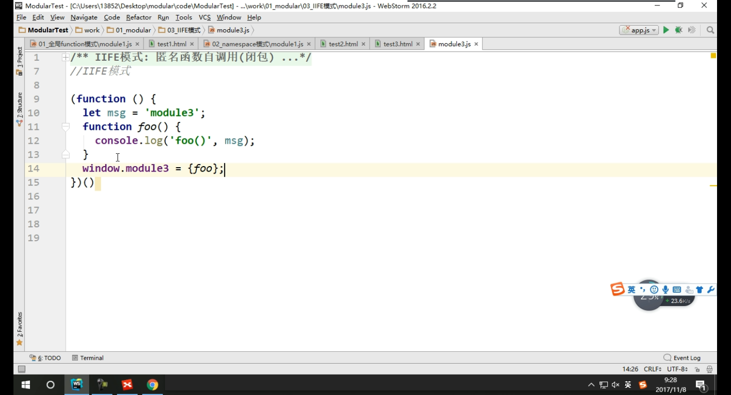Screen dimensions: 731x395
Task: Open Sogou skin shirt icon
Action: point(700,290)
